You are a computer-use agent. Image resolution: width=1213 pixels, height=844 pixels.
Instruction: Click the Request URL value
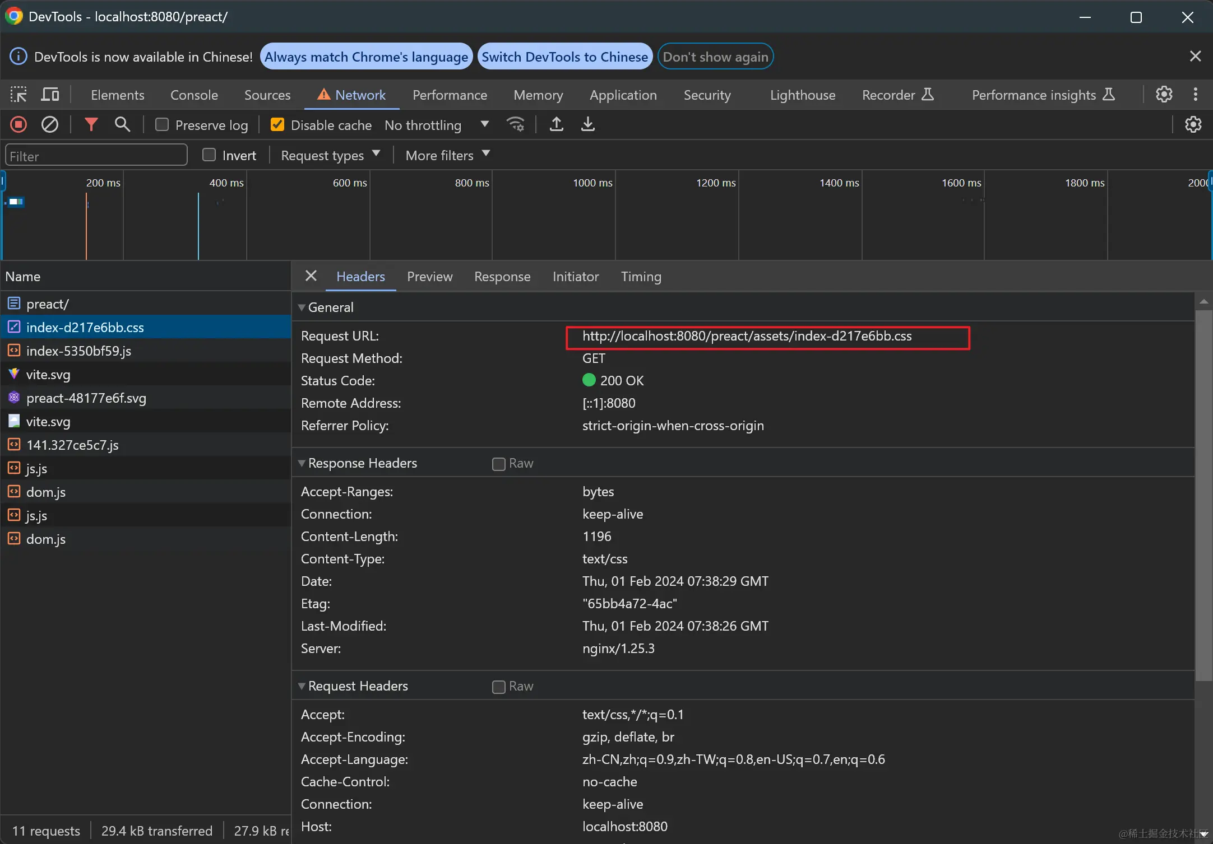(x=747, y=336)
